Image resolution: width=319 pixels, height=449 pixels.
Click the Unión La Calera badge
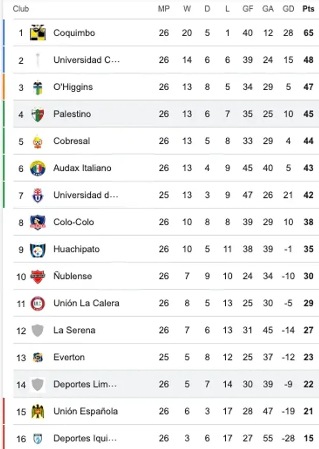(38, 303)
